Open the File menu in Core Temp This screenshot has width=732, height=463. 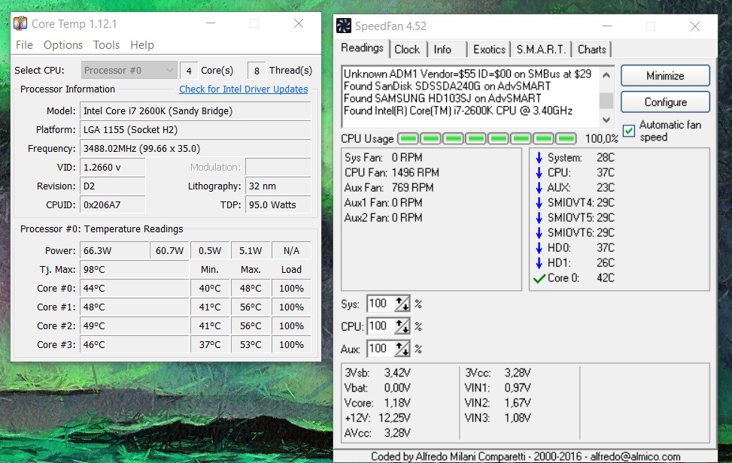pos(24,45)
